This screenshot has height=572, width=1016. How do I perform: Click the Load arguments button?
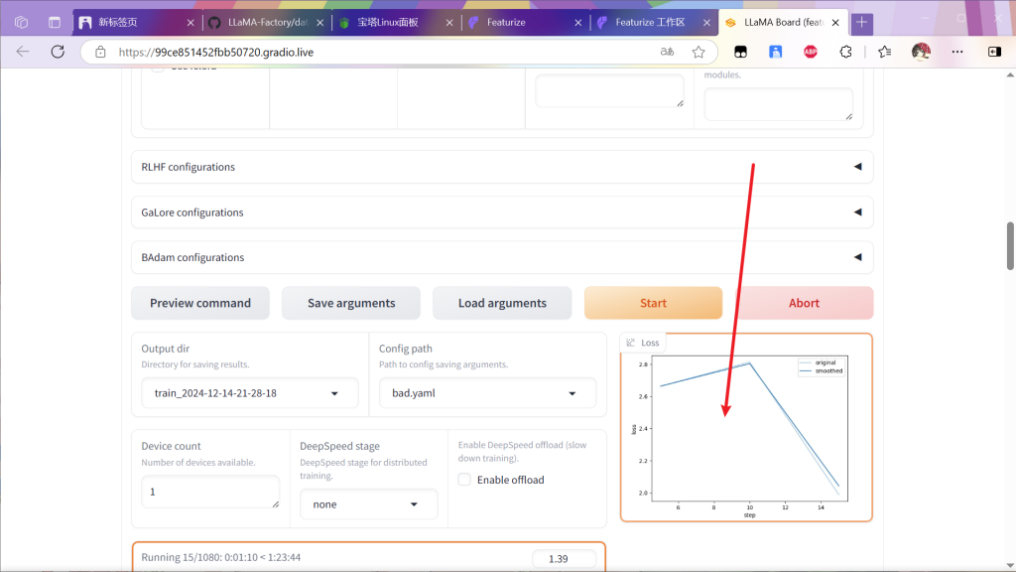[502, 303]
